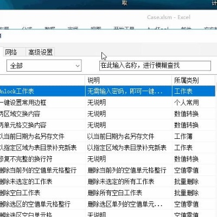217x217 pixels.
Task: Select the 两单元格交换内容 row
Action: coord(107,125)
